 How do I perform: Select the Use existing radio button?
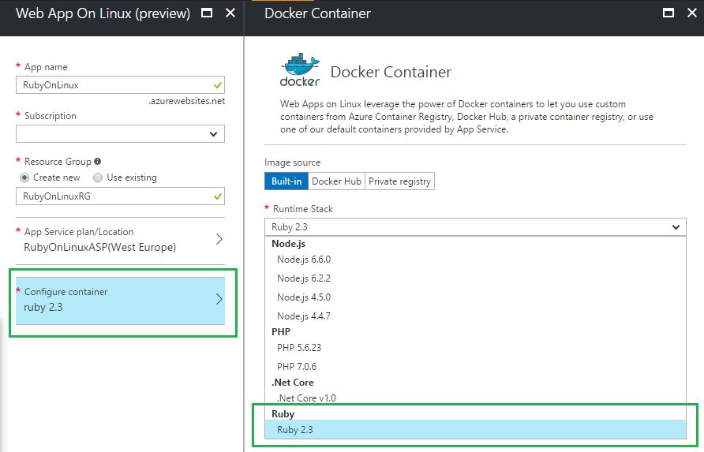[97, 177]
